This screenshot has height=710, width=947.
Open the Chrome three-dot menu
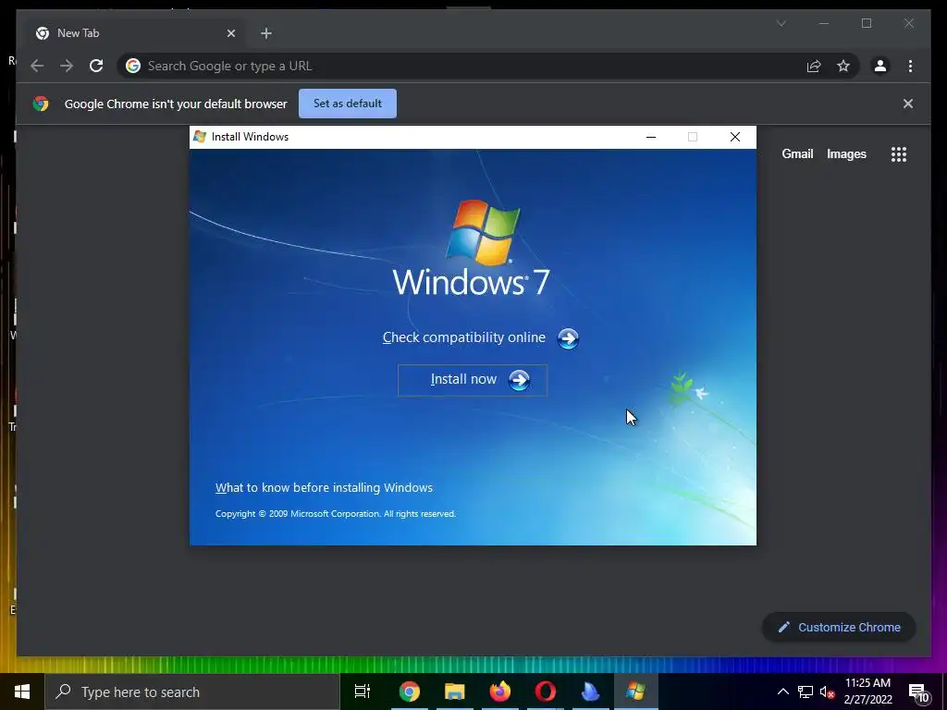[x=910, y=66]
